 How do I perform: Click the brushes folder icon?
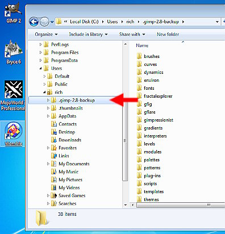[139, 56]
